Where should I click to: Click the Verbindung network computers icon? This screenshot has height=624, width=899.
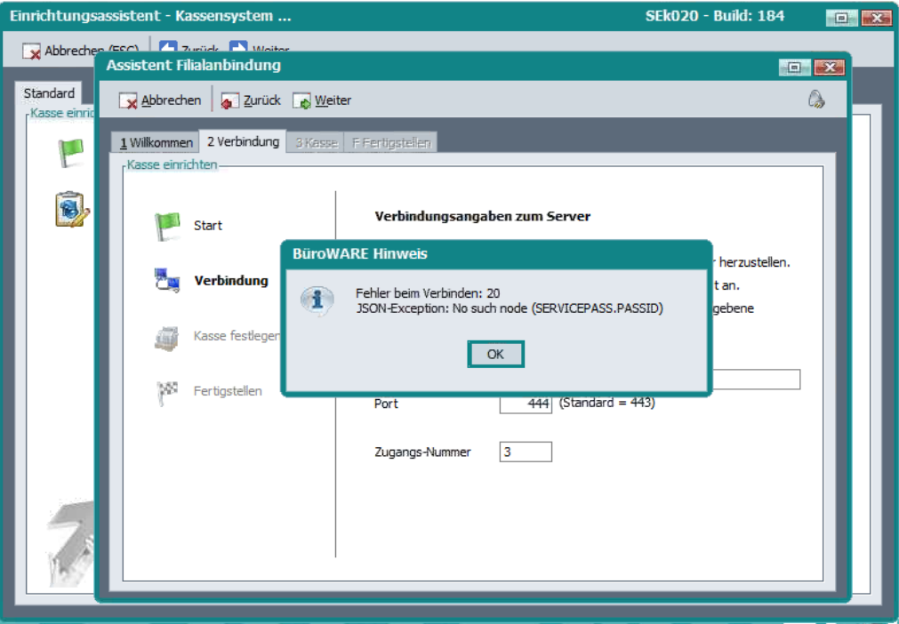click(x=167, y=281)
